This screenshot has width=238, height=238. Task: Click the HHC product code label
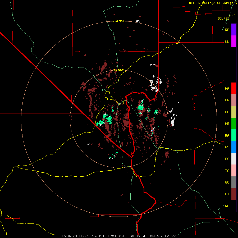coord(232,16)
